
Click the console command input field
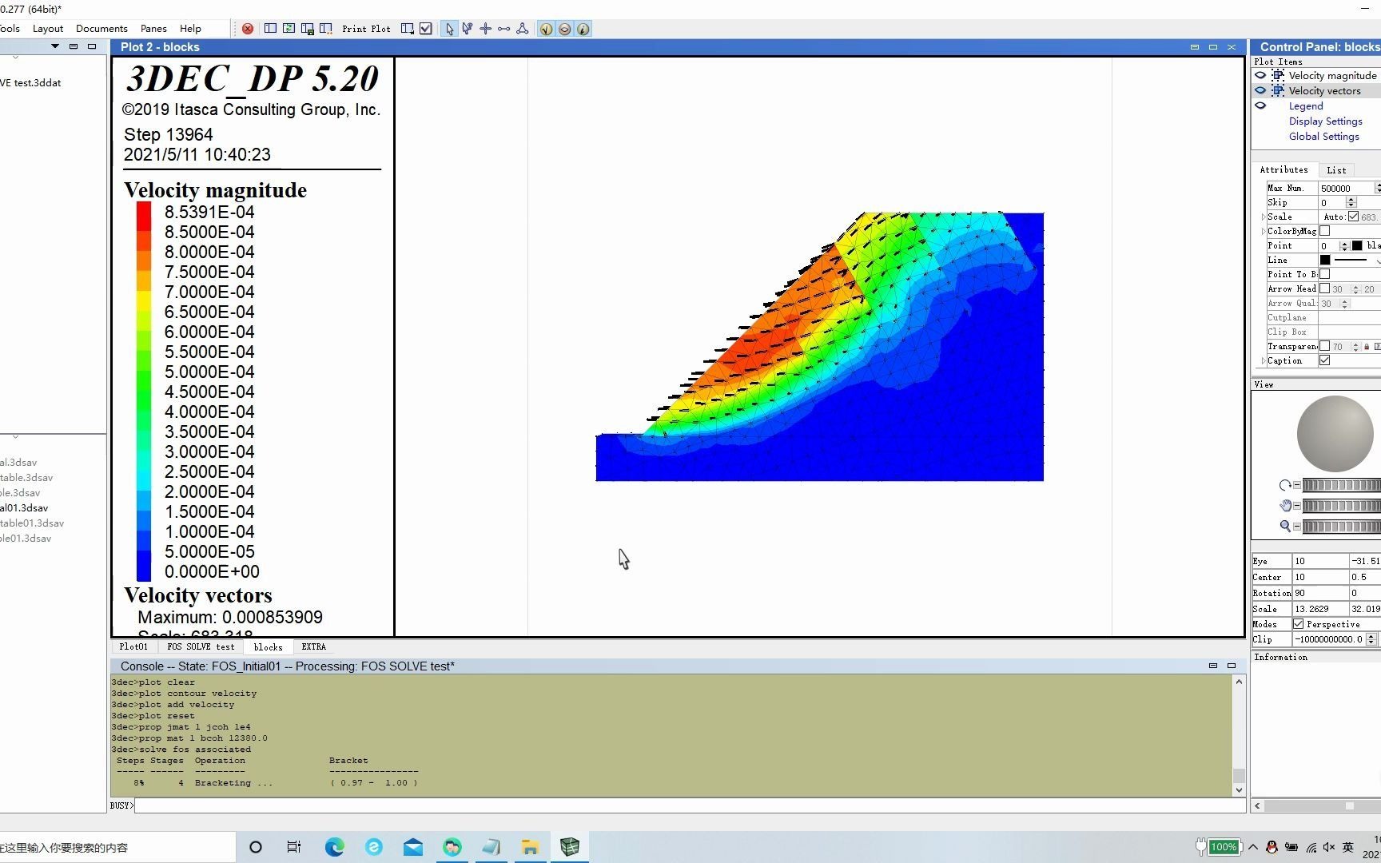click(690, 805)
